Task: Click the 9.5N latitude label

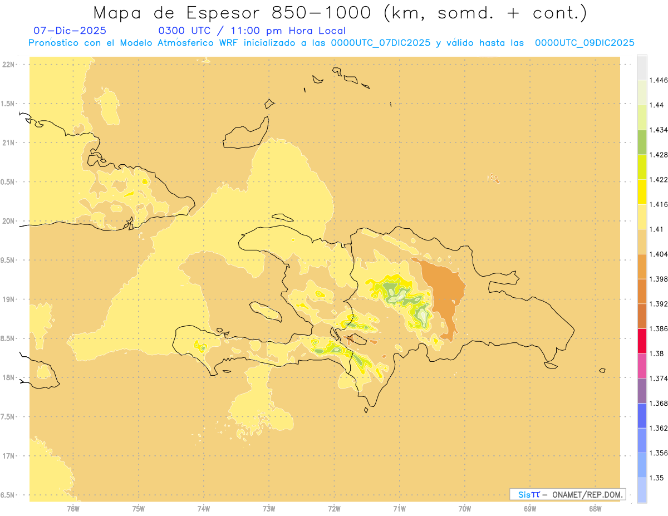Action: [8, 260]
